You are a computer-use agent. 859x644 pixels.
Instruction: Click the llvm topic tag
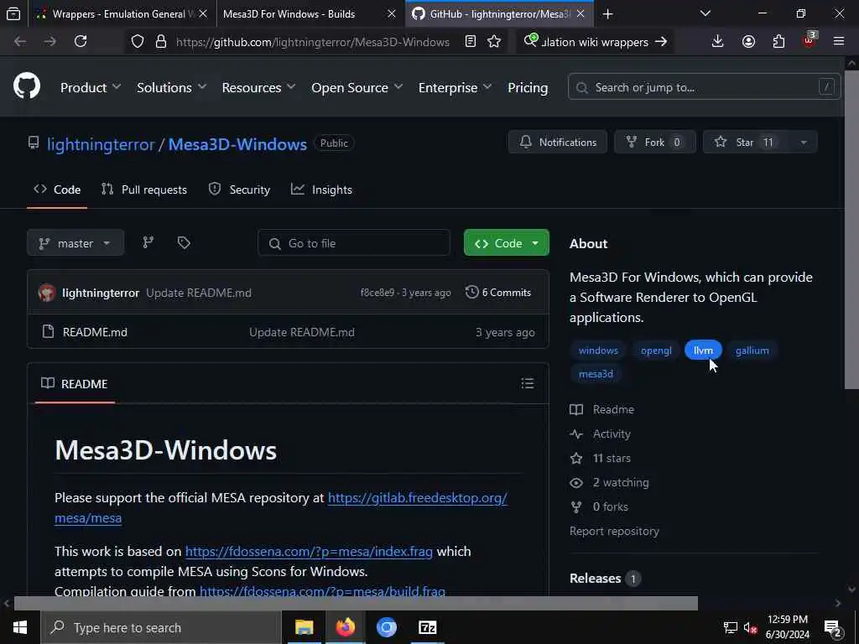703,351
